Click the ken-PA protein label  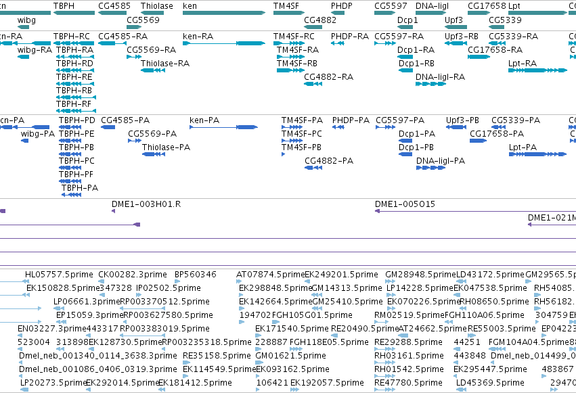click(x=204, y=120)
